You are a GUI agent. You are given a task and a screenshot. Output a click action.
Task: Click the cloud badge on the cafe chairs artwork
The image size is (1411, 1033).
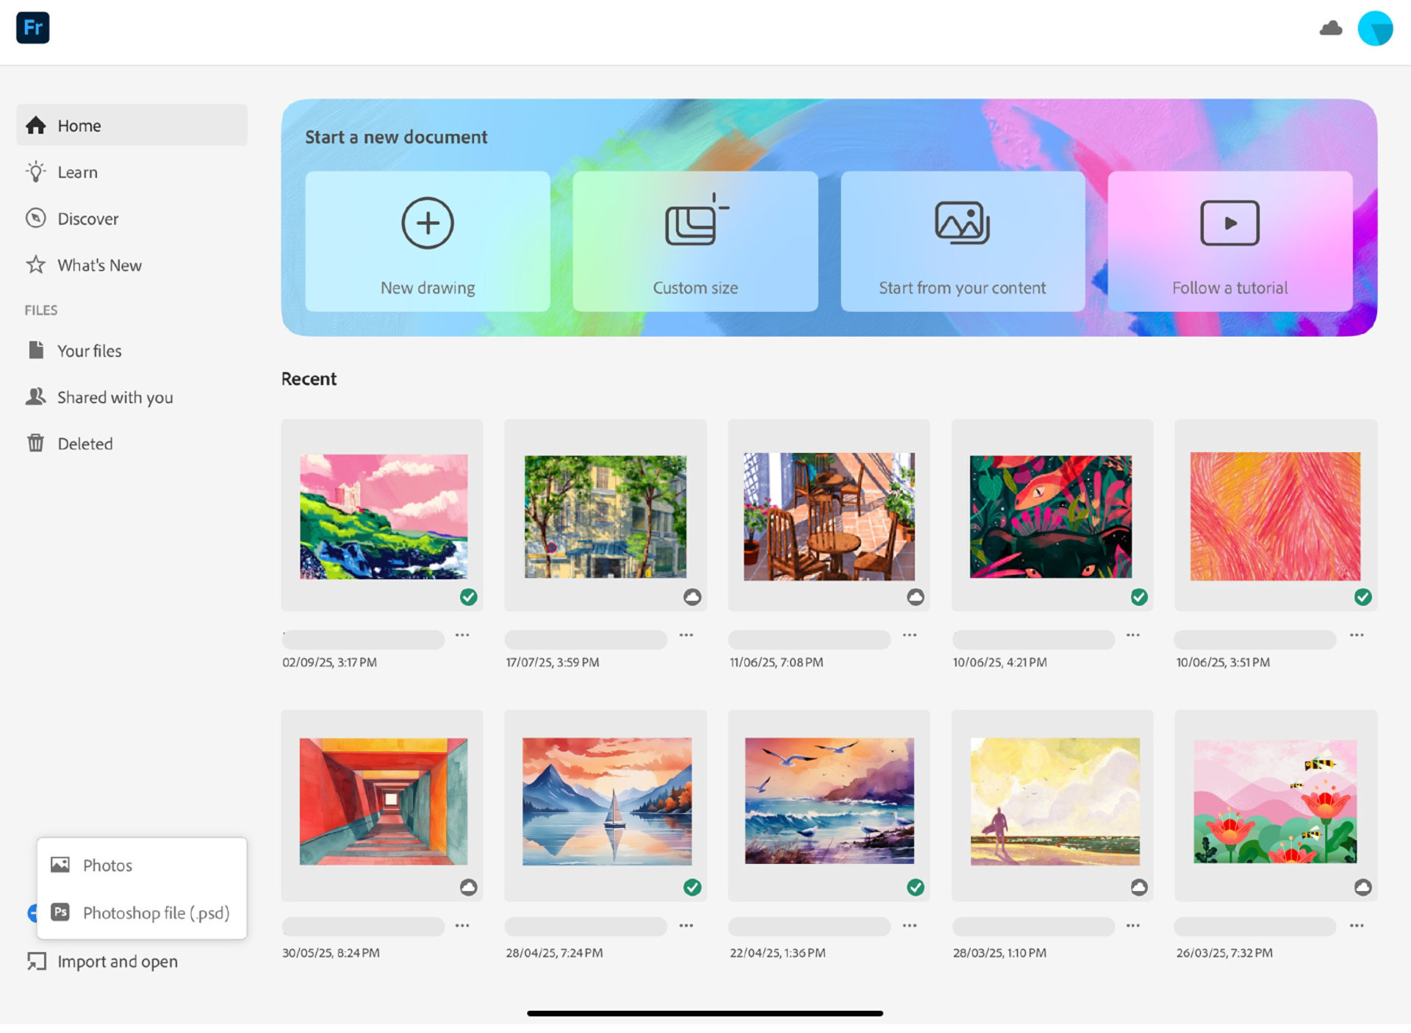click(914, 597)
